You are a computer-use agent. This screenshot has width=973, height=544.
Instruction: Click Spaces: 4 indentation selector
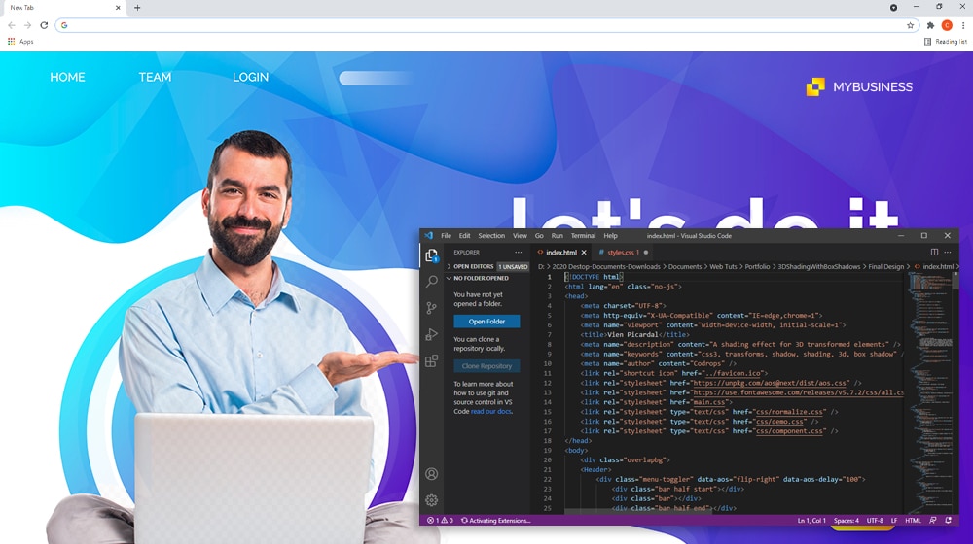(x=847, y=521)
